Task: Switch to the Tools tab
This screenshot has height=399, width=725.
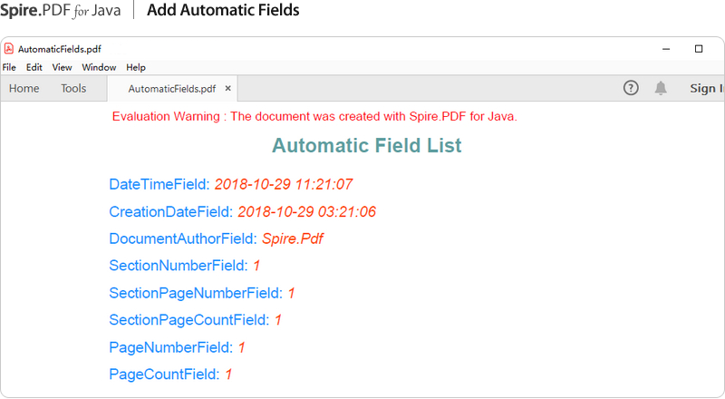Action: [73, 89]
